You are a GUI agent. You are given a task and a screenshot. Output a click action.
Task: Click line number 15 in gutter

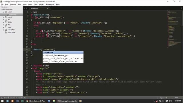click(x=27, y=49)
